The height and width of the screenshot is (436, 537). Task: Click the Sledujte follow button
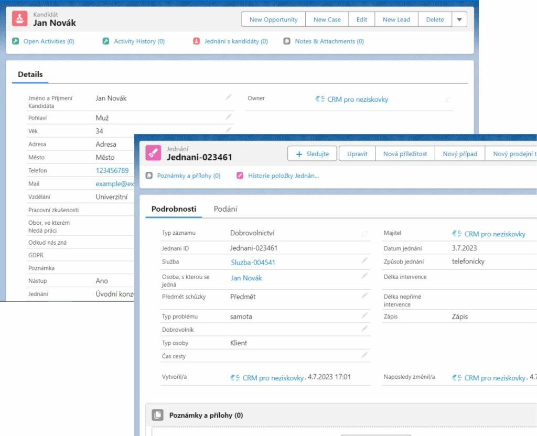tap(312, 154)
